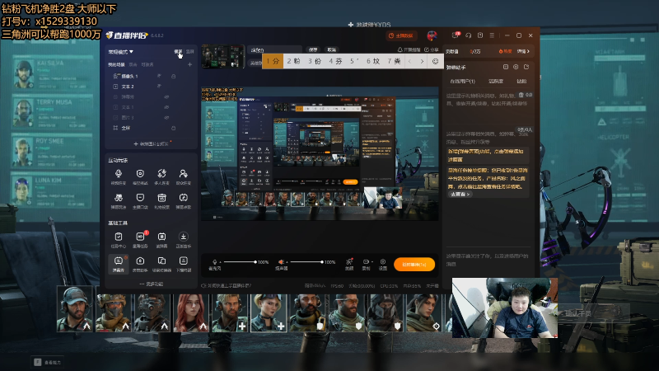Open the 任务中心 clipboard icon
659x371 pixels.
[x=119, y=237]
